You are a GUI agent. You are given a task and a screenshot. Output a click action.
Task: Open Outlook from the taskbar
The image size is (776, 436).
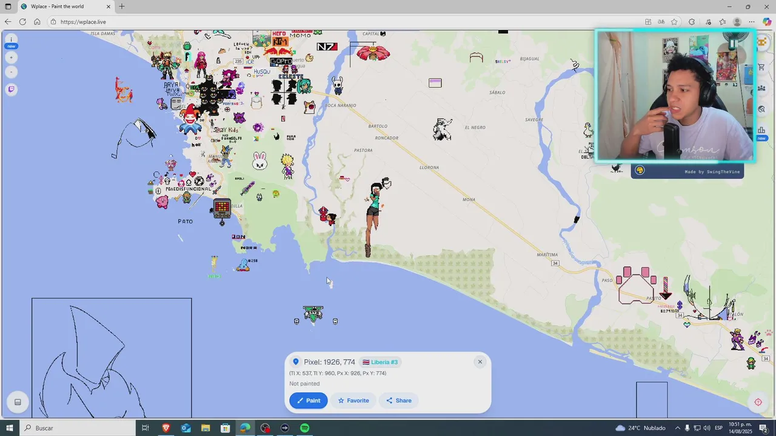coord(186,428)
